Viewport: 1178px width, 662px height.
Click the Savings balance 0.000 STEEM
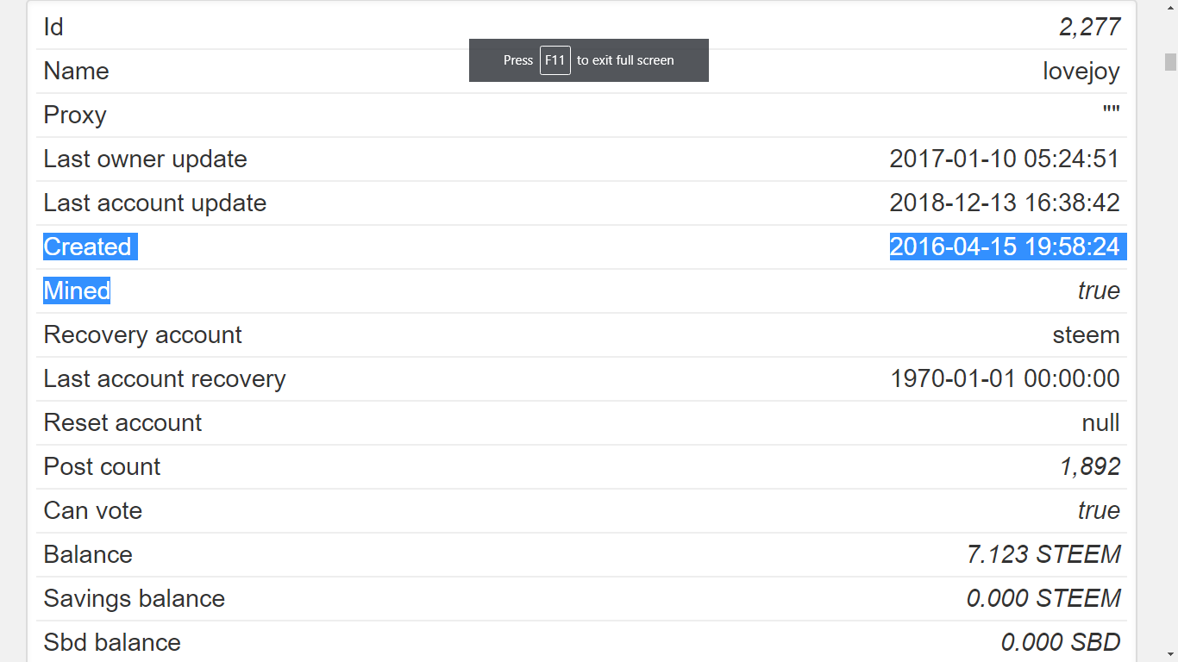(1043, 598)
